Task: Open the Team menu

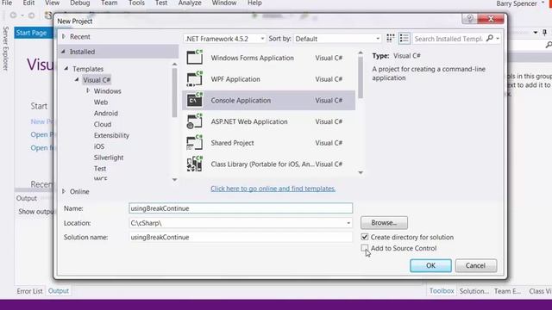Action: (x=110, y=3)
